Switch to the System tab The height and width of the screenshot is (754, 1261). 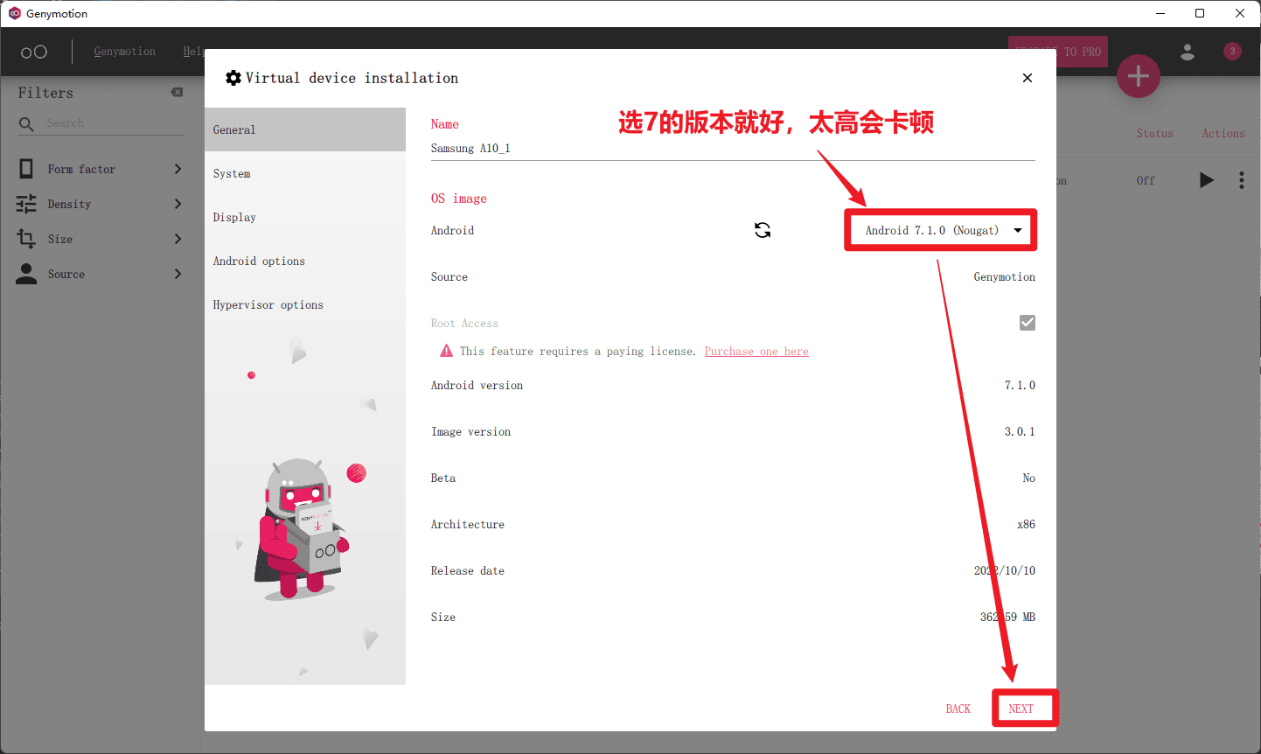pos(232,173)
